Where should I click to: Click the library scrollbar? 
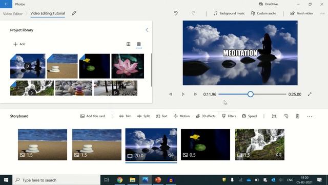pos(151,70)
